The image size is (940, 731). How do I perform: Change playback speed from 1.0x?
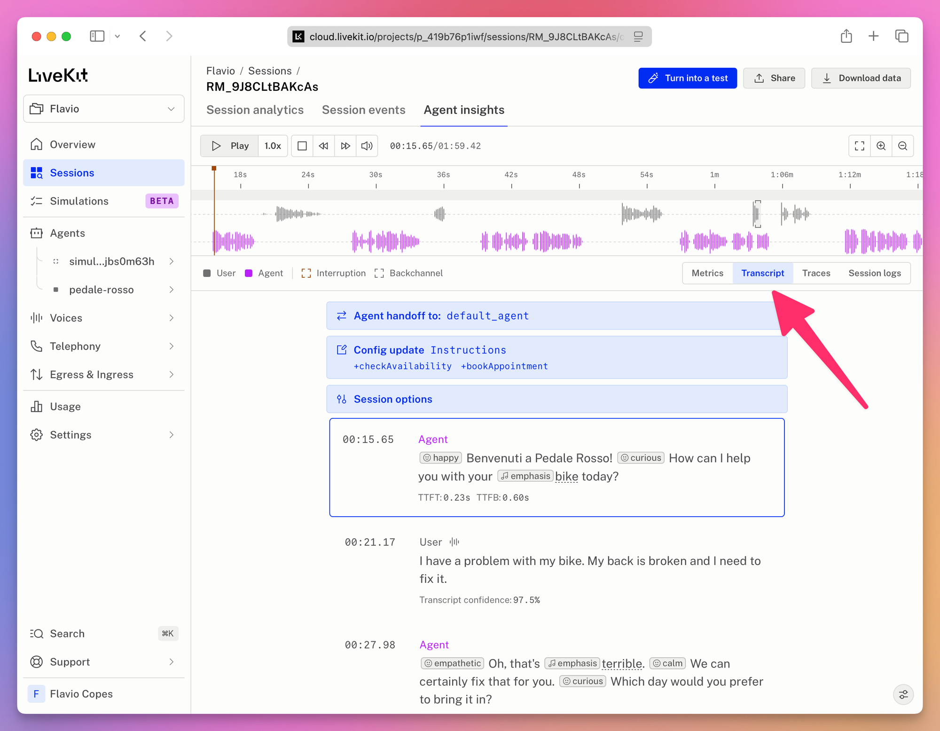(x=273, y=146)
